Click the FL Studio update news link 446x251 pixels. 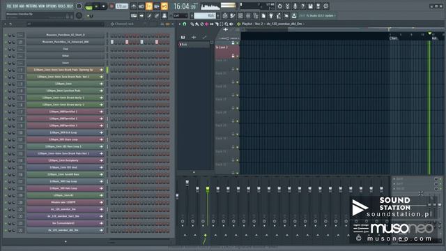(318, 15)
